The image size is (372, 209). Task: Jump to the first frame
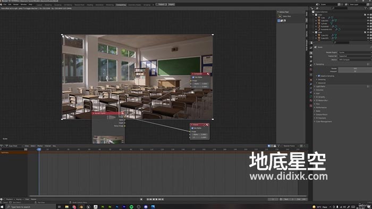click(148, 199)
